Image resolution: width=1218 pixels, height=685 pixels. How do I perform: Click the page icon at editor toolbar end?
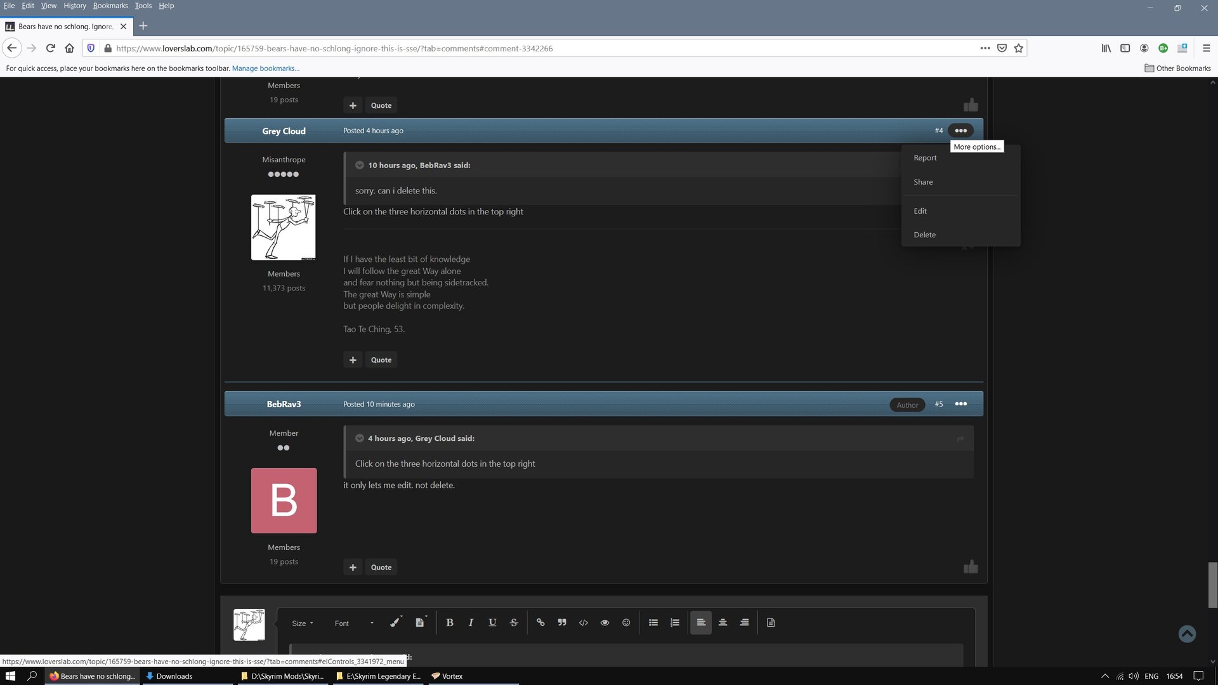coord(771,623)
